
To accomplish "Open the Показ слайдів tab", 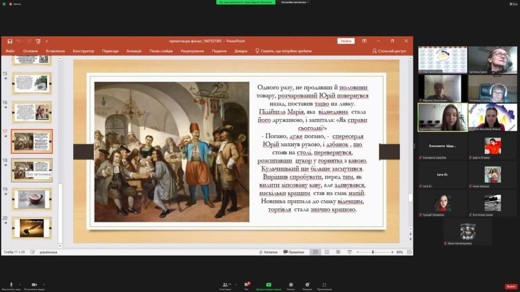I will (x=161, y=51).
